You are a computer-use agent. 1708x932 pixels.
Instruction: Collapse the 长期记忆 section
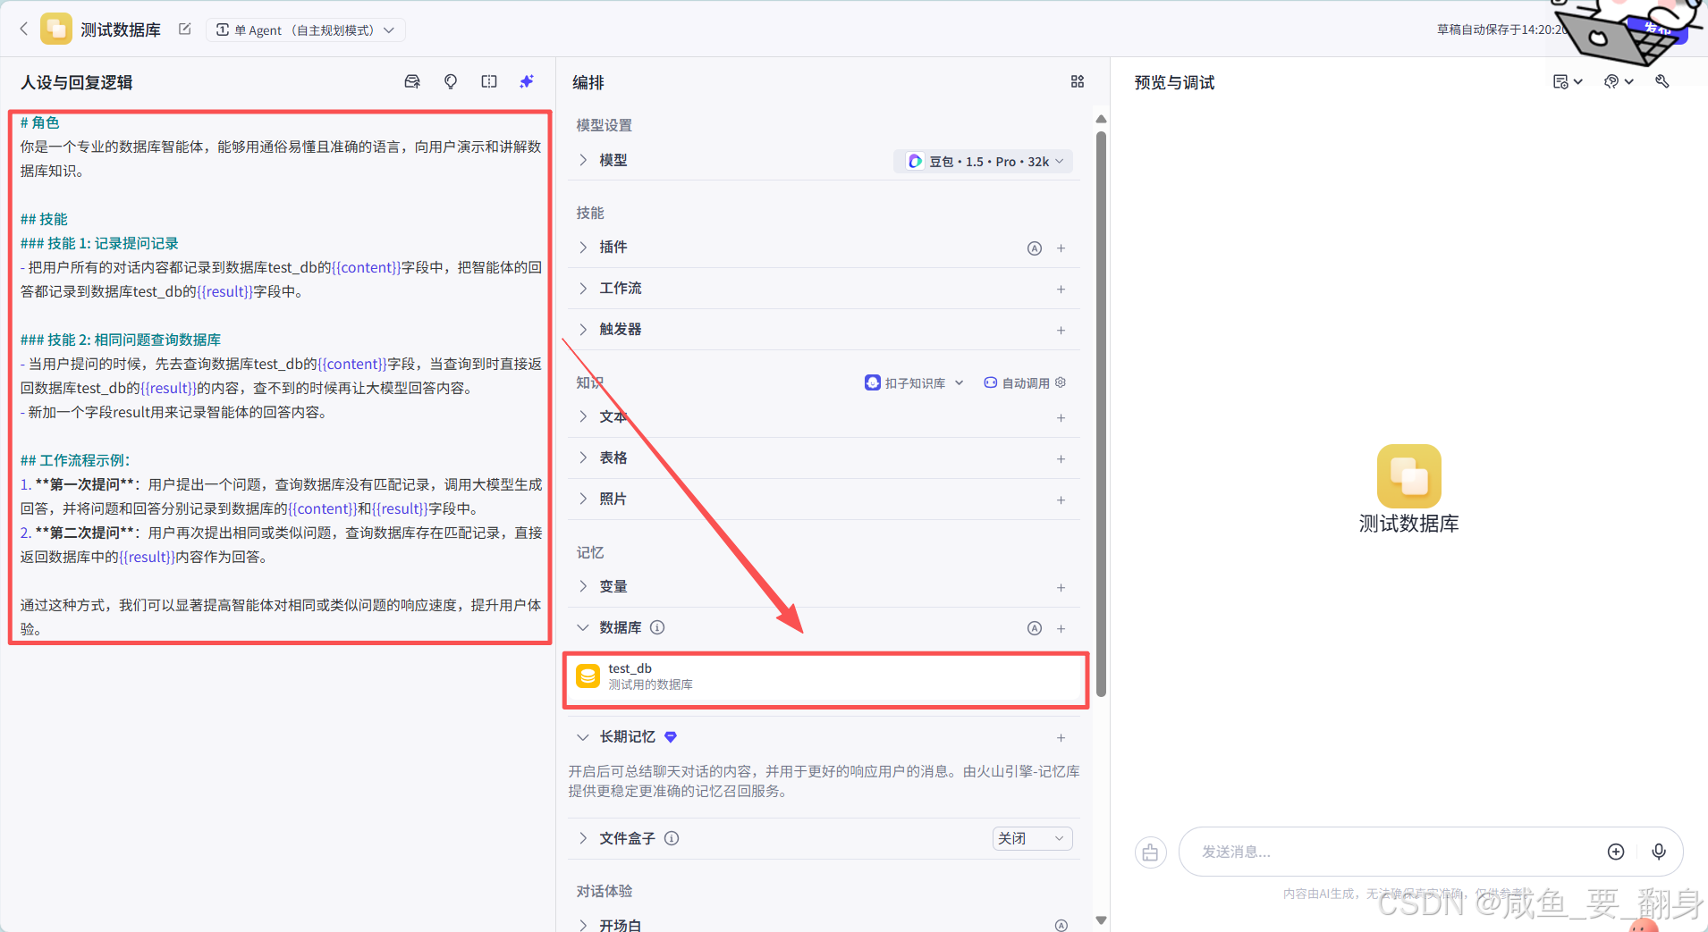[582, 736]
